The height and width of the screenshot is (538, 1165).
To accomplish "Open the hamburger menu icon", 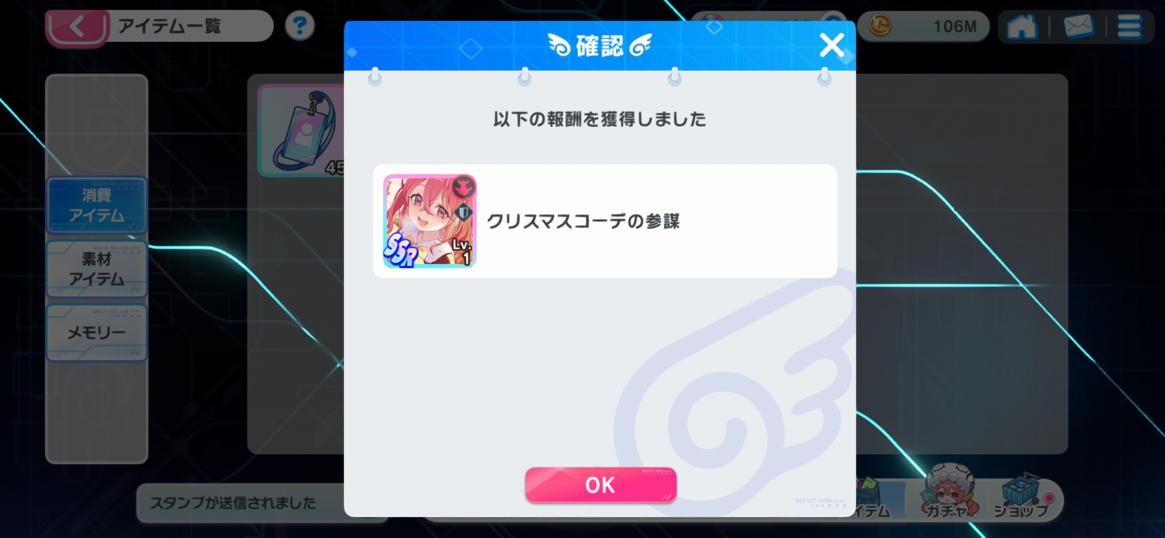I will pos(1129,26).
